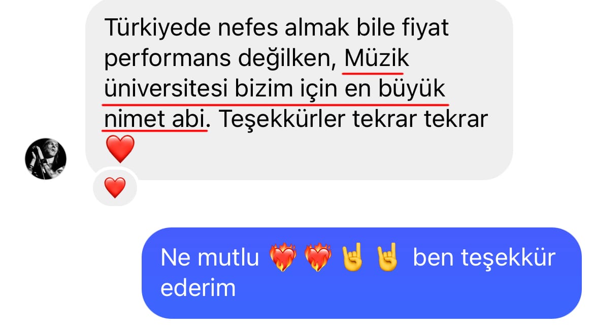The image size is (594, 330).
Task: Click the underlined phrase "nimet abi"
Action: (154, 119)
